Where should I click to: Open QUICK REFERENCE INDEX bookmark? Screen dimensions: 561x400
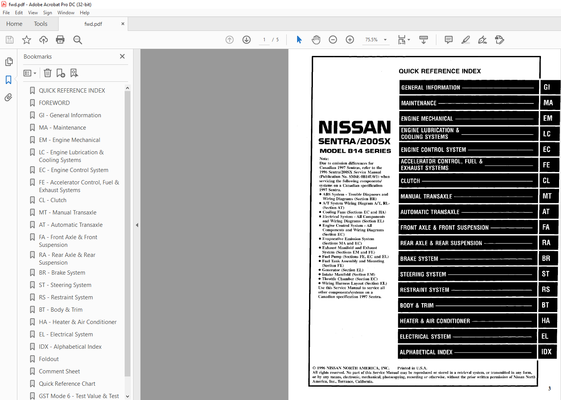(72, 91)
